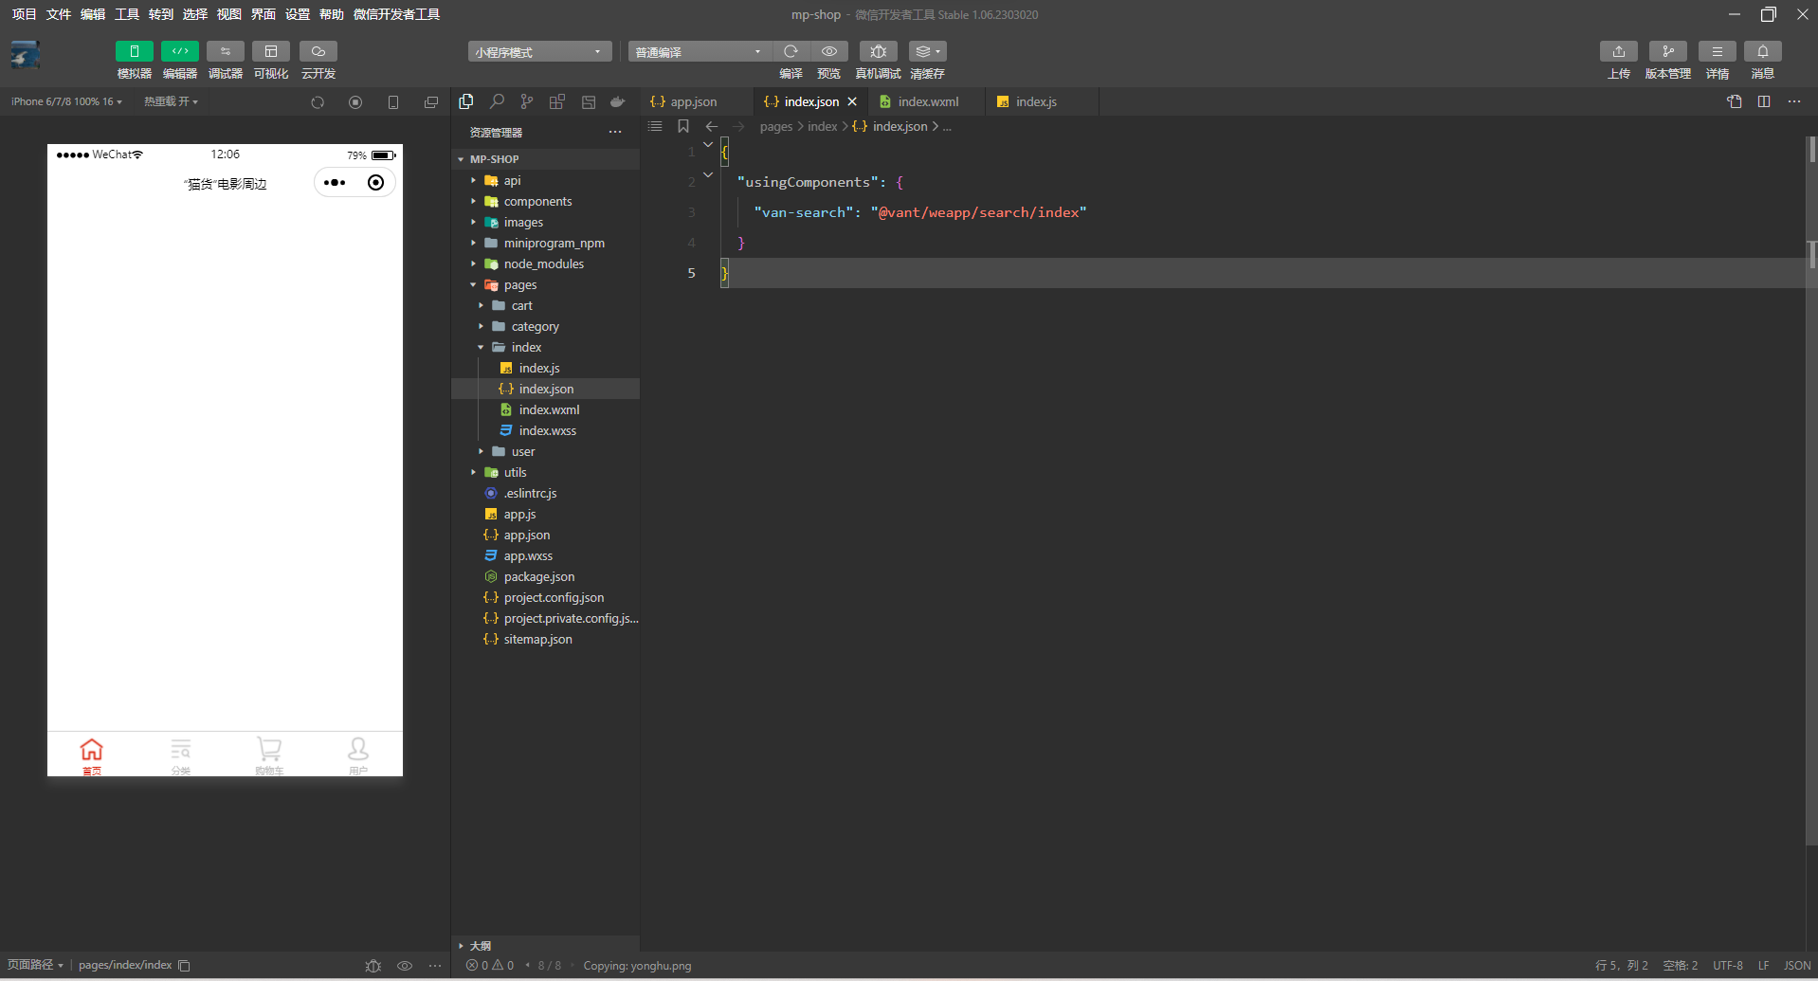Open the messages bell icon
Viewport: 1818px width, 981px height.
tap(1763, 51)
